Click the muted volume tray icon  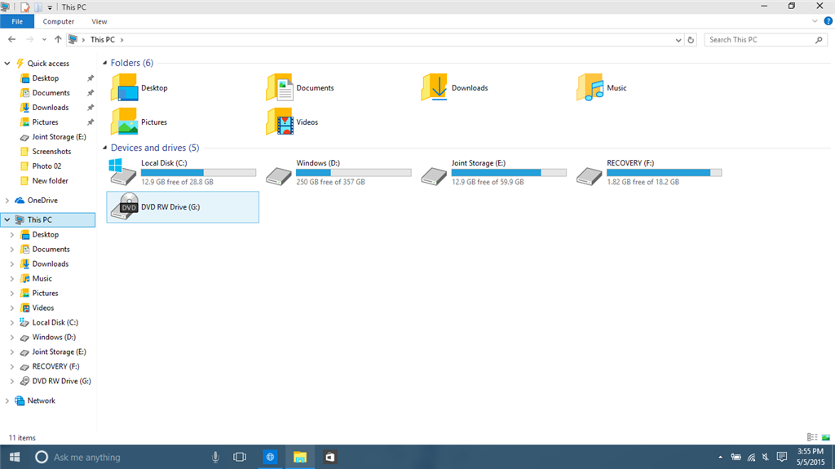coord(765,457)
